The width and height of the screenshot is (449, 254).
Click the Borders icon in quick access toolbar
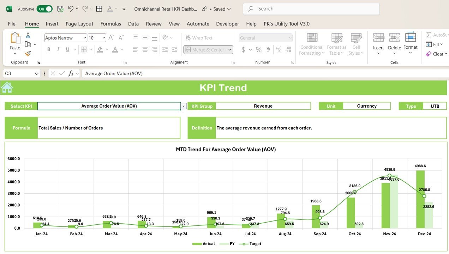[99, 9]
